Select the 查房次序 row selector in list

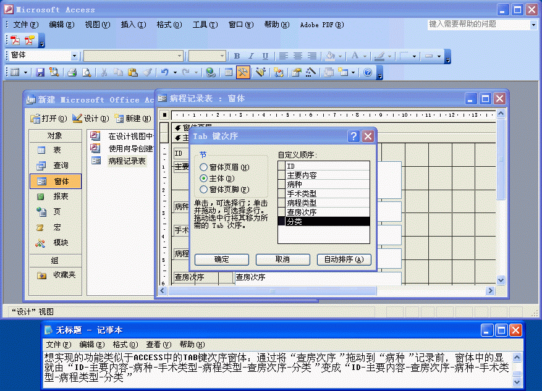point(282,212)
